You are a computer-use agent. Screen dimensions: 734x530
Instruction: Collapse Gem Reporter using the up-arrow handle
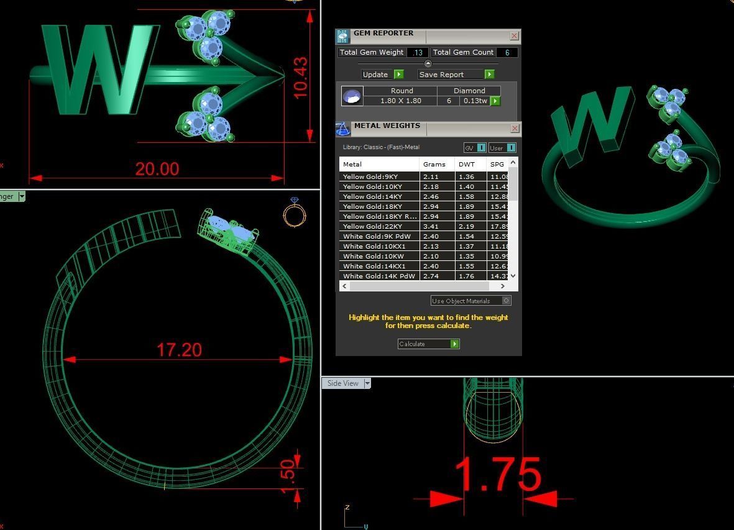428,63
